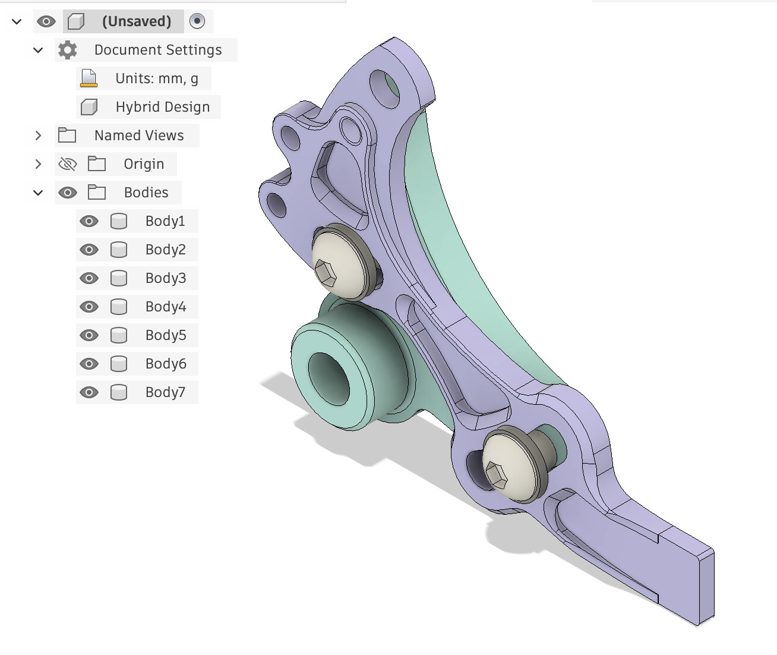This screenshot has width=777, height=655.
Task: Expand the Named Views folder
Action: (38, 136)
